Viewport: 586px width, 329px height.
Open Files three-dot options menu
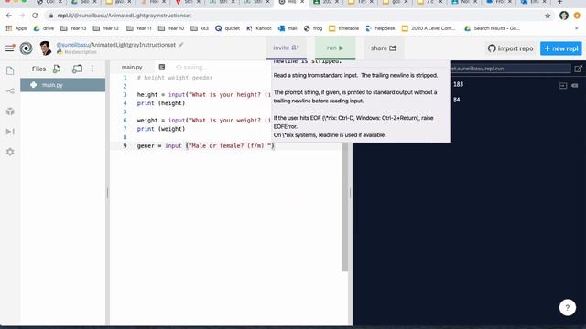coord(92,69)
